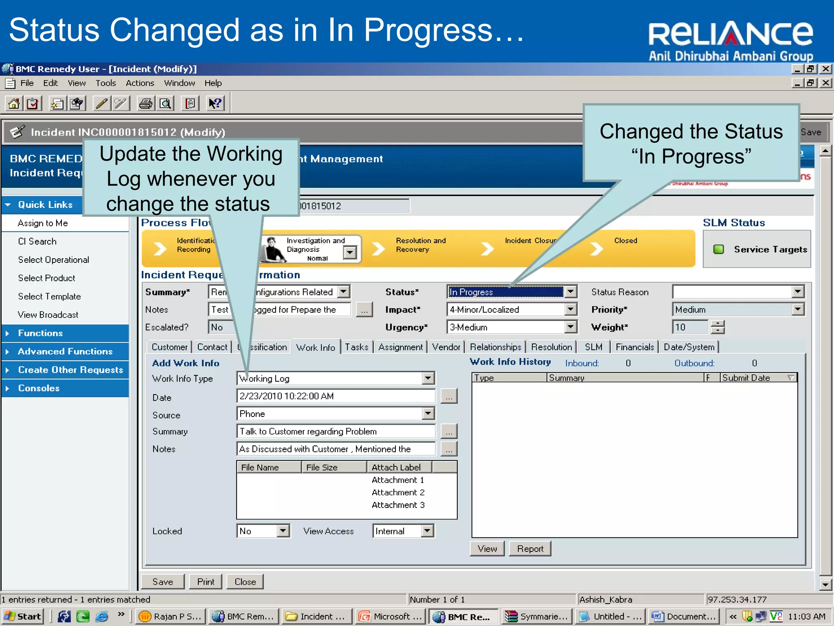Open the Status dropdown showing In Progress
Screen dimensions: 834x626
click(571, 292)
